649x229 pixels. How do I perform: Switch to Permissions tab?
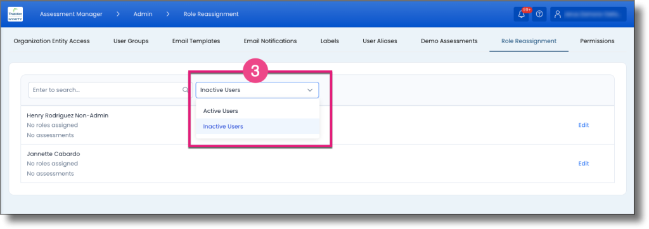pyautogui.click(x=597, y=41)
